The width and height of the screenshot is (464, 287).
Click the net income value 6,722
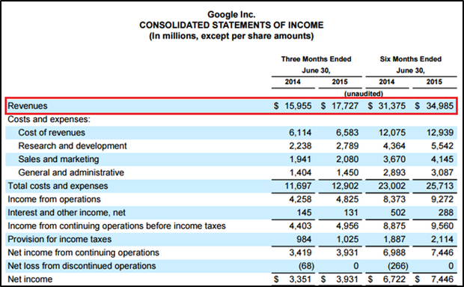394,279
